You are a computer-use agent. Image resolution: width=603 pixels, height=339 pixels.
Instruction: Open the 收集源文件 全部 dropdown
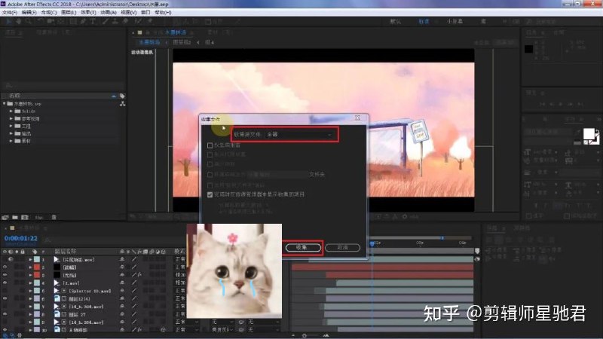pos(300,135)
